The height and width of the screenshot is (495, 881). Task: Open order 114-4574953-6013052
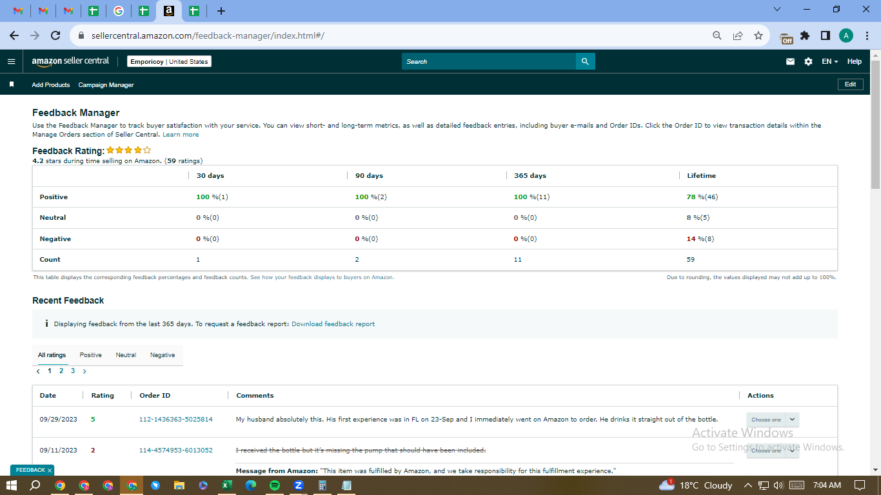[176, 451]
